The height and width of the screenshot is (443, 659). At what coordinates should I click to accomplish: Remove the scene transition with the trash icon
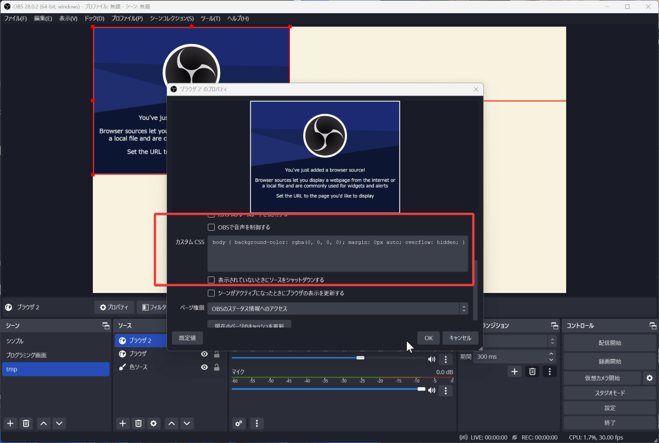tap(532, 372)
